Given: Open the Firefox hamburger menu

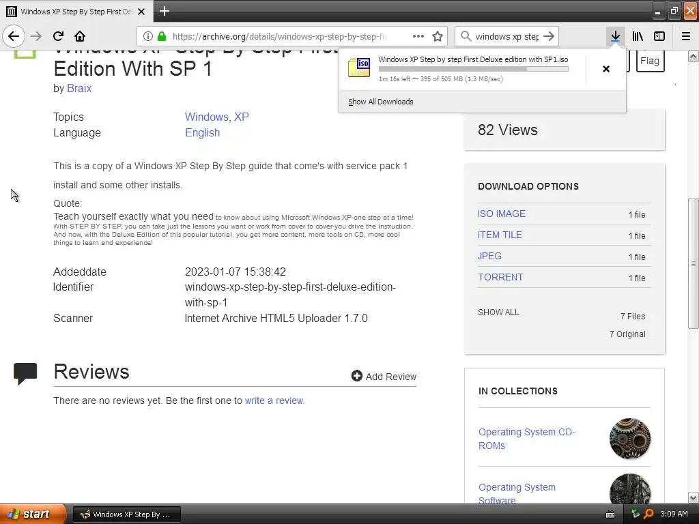Looking at the screenshot, I should tap(686, 36).
